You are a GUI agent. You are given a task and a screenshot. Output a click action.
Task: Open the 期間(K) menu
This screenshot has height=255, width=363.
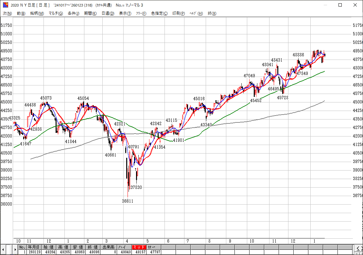(x=90, y=13)
